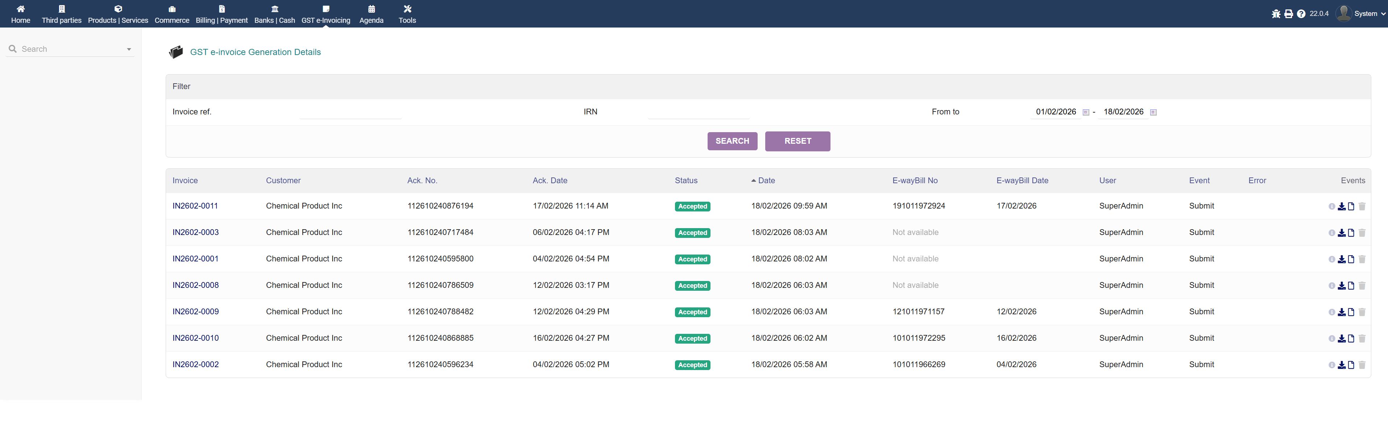This screenshot has width=1388, height=424.
Task: Click the Invoice ref. input field
Action: click(x=350, y=113)
